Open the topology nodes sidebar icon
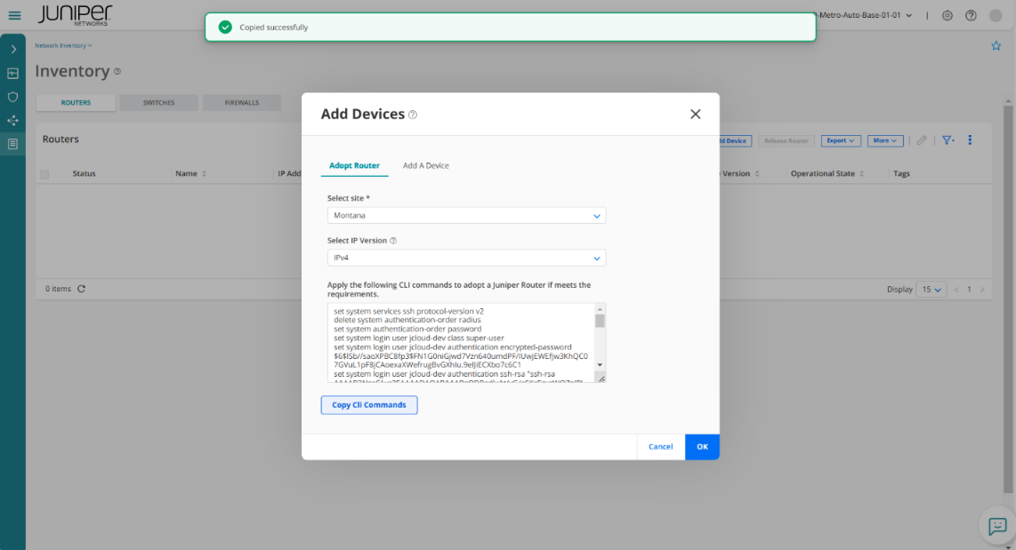1016x550 pixels. coord(12,120)
